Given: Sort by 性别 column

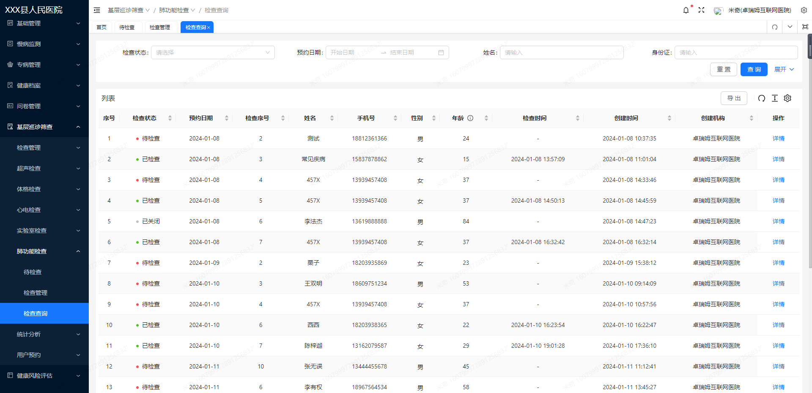Looking at the screenshot, I should click(434, 118).
